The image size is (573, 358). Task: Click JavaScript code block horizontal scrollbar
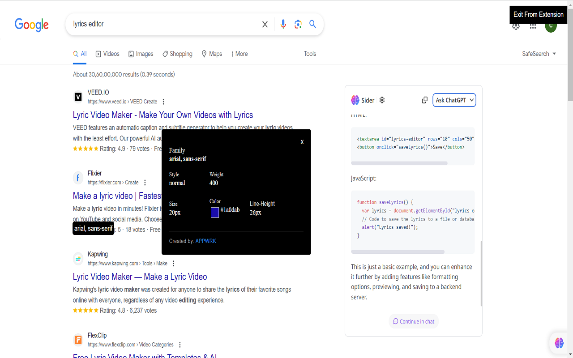(x=398, y=252)
